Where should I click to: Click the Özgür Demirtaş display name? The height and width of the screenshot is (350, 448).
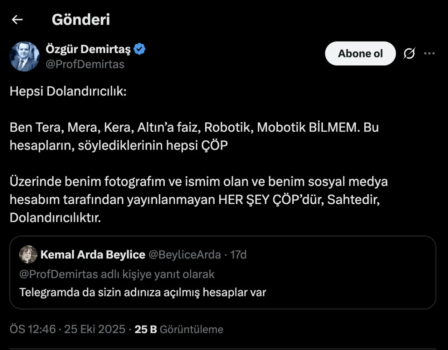[x=88, y=49]
